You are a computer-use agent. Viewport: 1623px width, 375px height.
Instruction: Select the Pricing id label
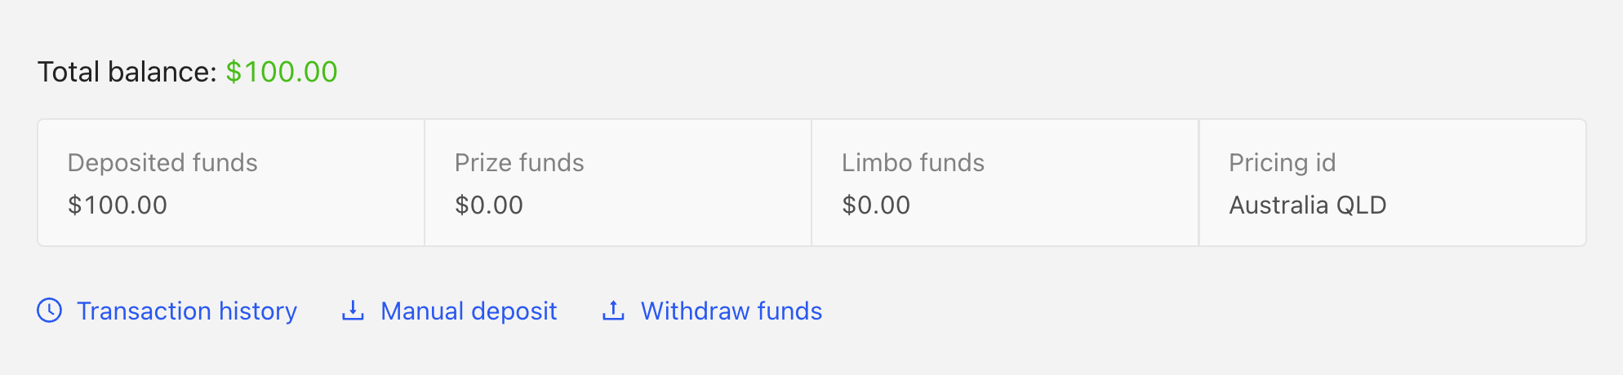coord(1283,163)
